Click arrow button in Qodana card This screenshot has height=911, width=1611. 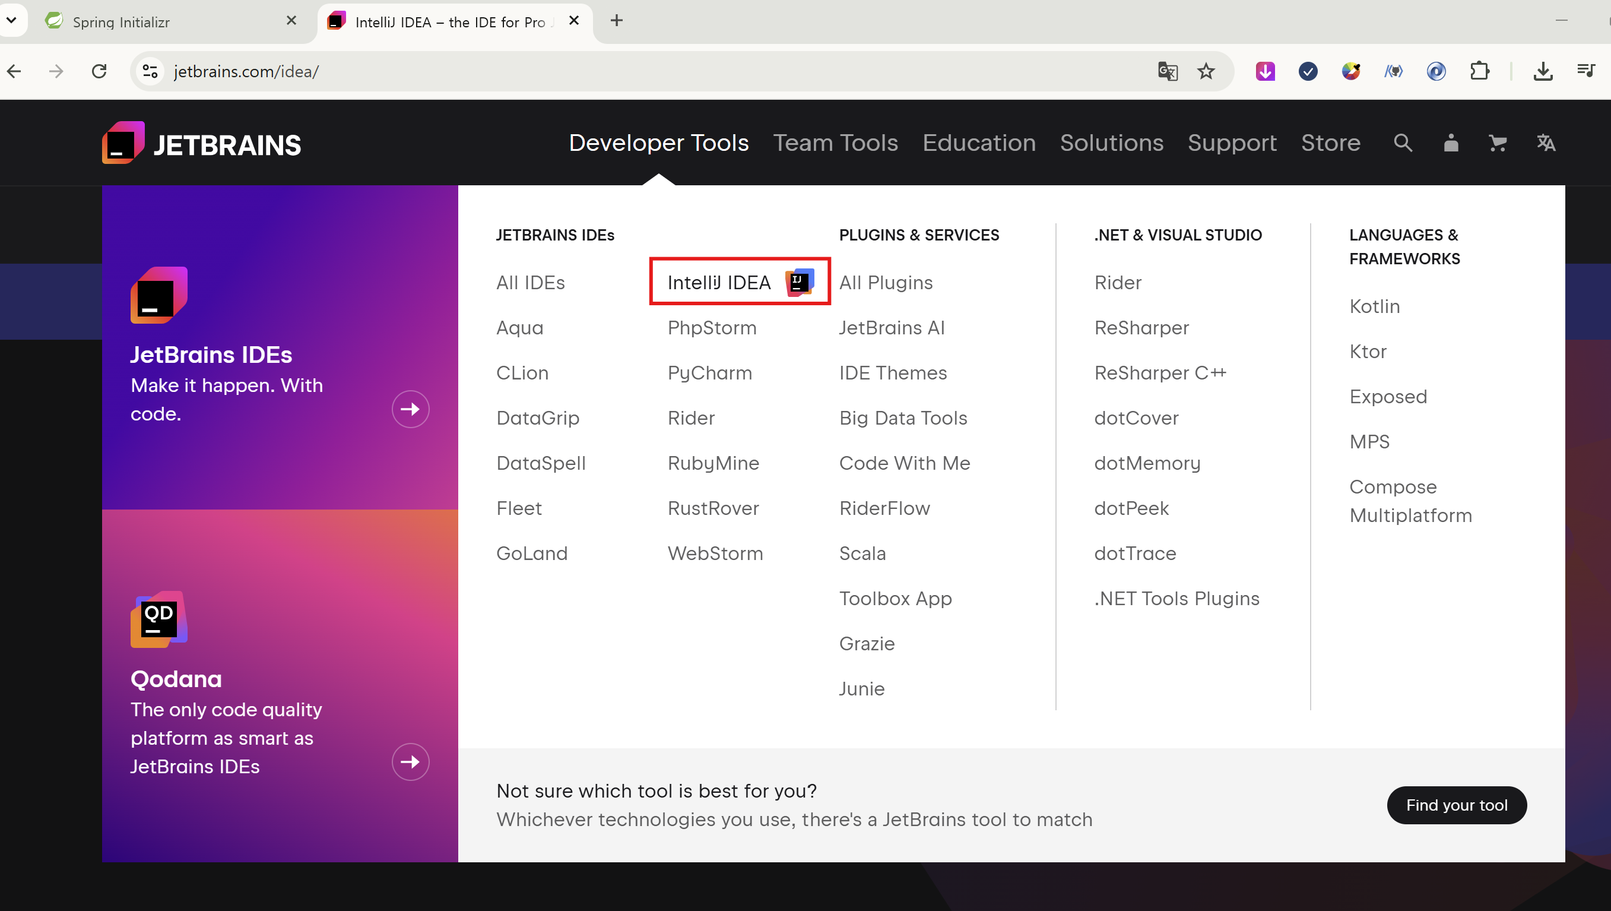[x=410, y=761]
